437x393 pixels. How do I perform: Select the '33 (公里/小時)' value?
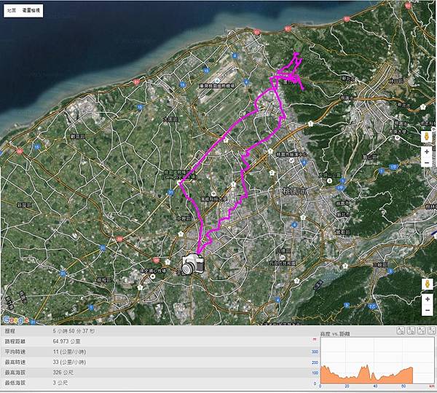(69, 362)
